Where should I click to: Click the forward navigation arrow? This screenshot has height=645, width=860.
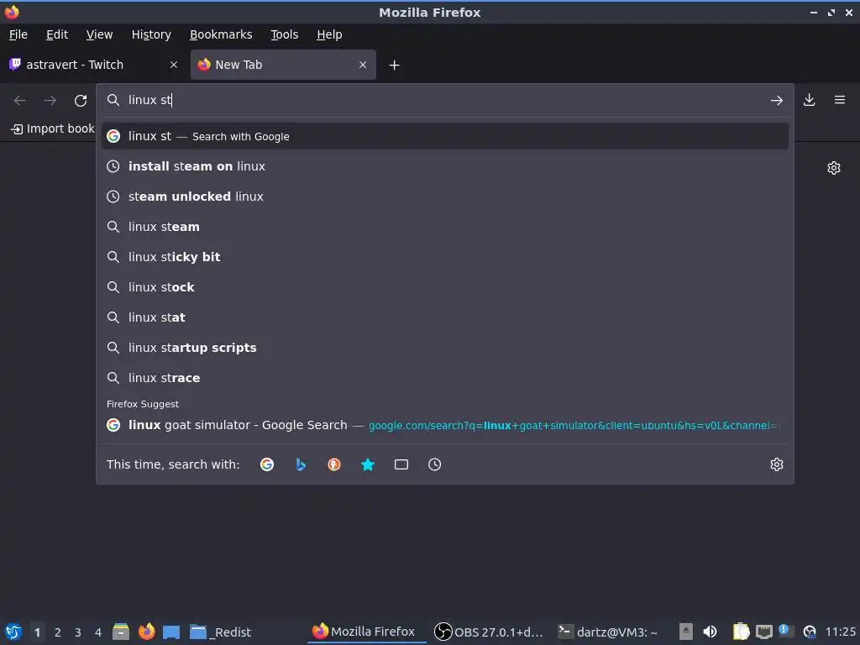(50, 101)
